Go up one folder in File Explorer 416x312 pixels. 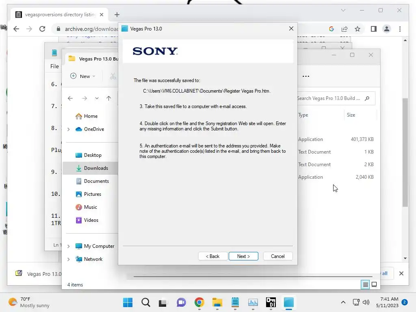pyautogui.click(x=108, y=98)
